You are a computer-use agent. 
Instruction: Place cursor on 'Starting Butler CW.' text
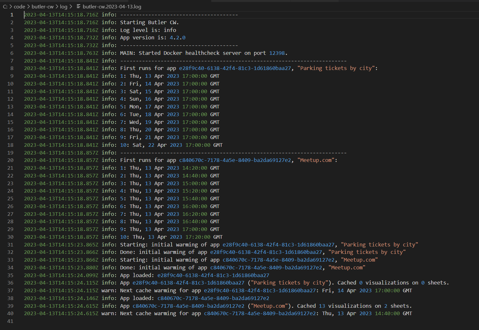point(149,22)
